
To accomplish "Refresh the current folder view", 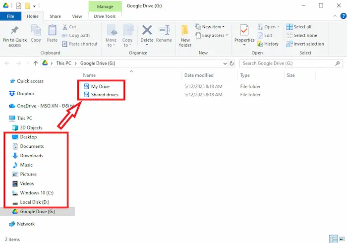I will (232, 63).
